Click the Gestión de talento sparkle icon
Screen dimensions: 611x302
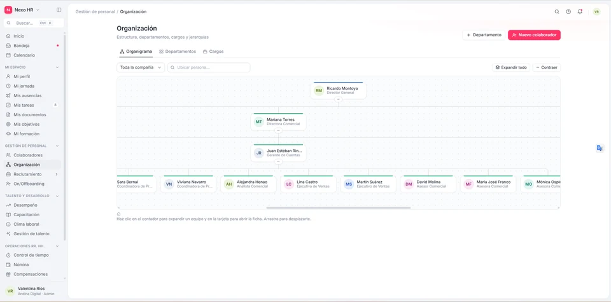tap(8, 234)
